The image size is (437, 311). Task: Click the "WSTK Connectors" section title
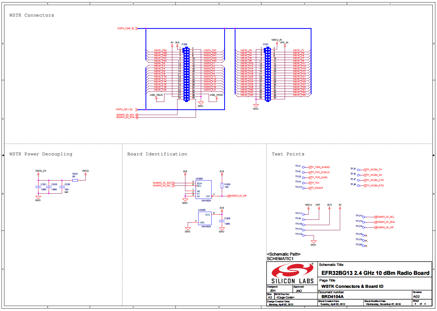point(32,15)
